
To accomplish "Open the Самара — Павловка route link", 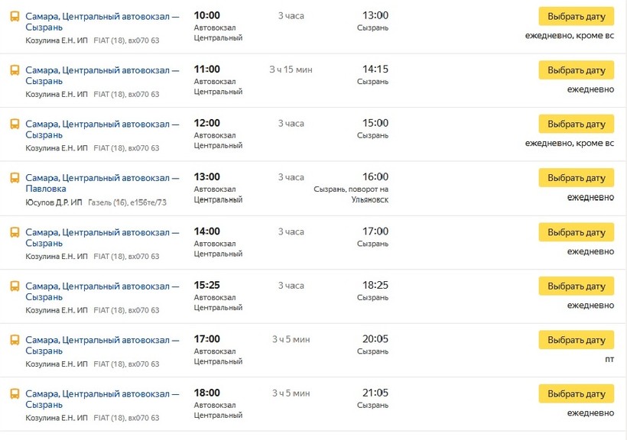I will click(102, 183).
